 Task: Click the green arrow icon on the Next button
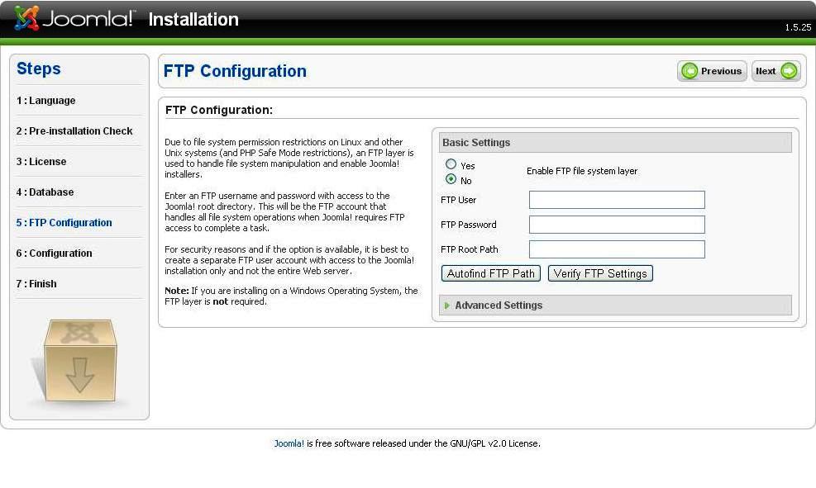pos(789,71)
